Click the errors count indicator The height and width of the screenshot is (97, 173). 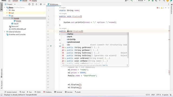(158, 8)
